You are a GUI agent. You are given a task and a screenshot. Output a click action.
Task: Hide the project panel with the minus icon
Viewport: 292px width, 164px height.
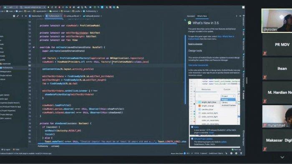click(26, 16)
